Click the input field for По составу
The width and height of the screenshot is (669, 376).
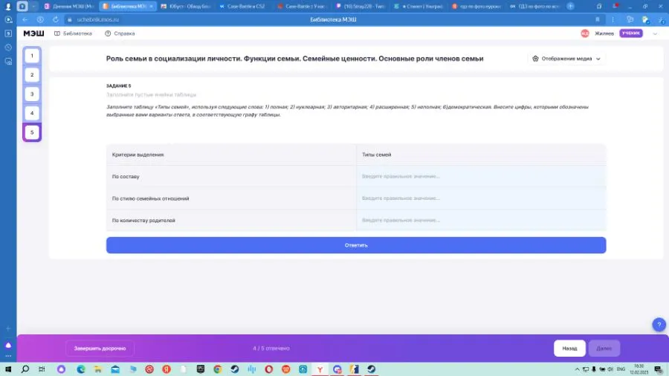pos(481,177)
